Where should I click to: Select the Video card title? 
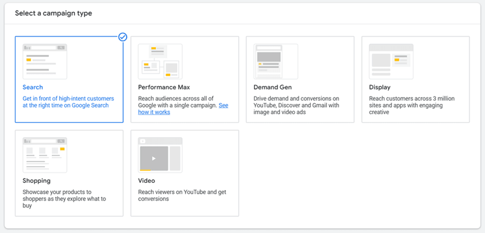click(x=146, y=181)
